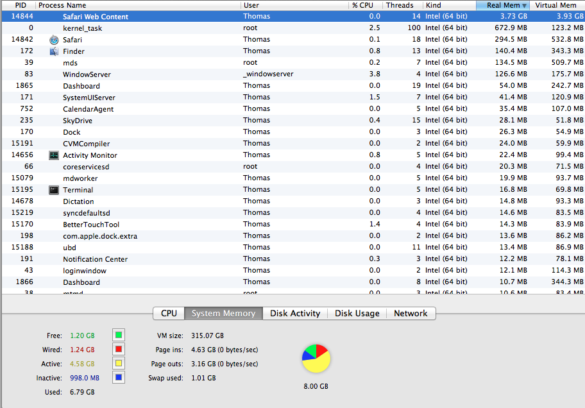Screen dimensions: 585x408
Task: Select Dashboard process with PID 1866
Action: pos(81,282)
